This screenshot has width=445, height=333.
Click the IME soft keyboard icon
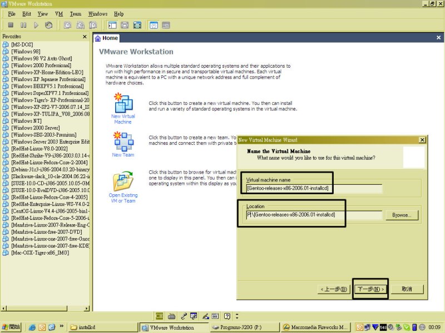click(171, 316)
